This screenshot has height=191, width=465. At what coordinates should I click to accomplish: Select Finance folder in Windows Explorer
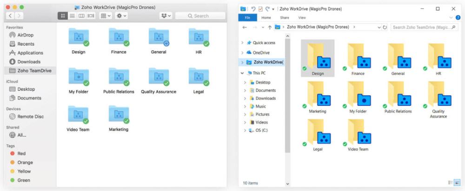[358, 58]
